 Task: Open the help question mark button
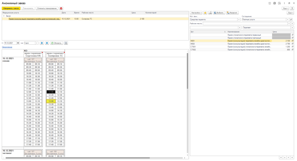(x=292, y=8)
